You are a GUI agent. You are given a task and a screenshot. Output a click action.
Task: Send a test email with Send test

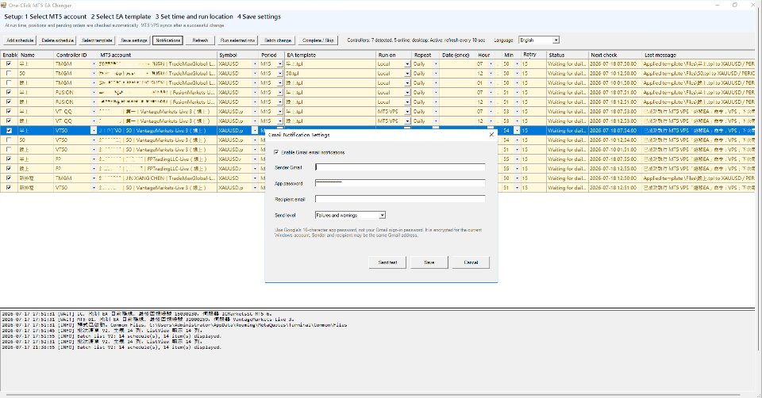[387, 262]
